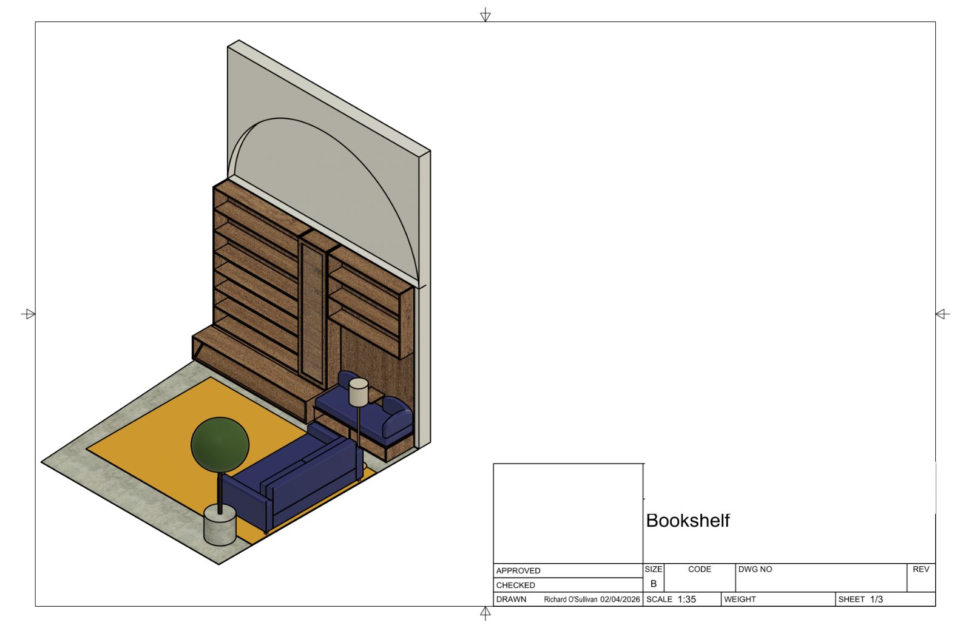The image size is (971, 628).
Task: Select the date 02/04/2026
Action: 620,599
